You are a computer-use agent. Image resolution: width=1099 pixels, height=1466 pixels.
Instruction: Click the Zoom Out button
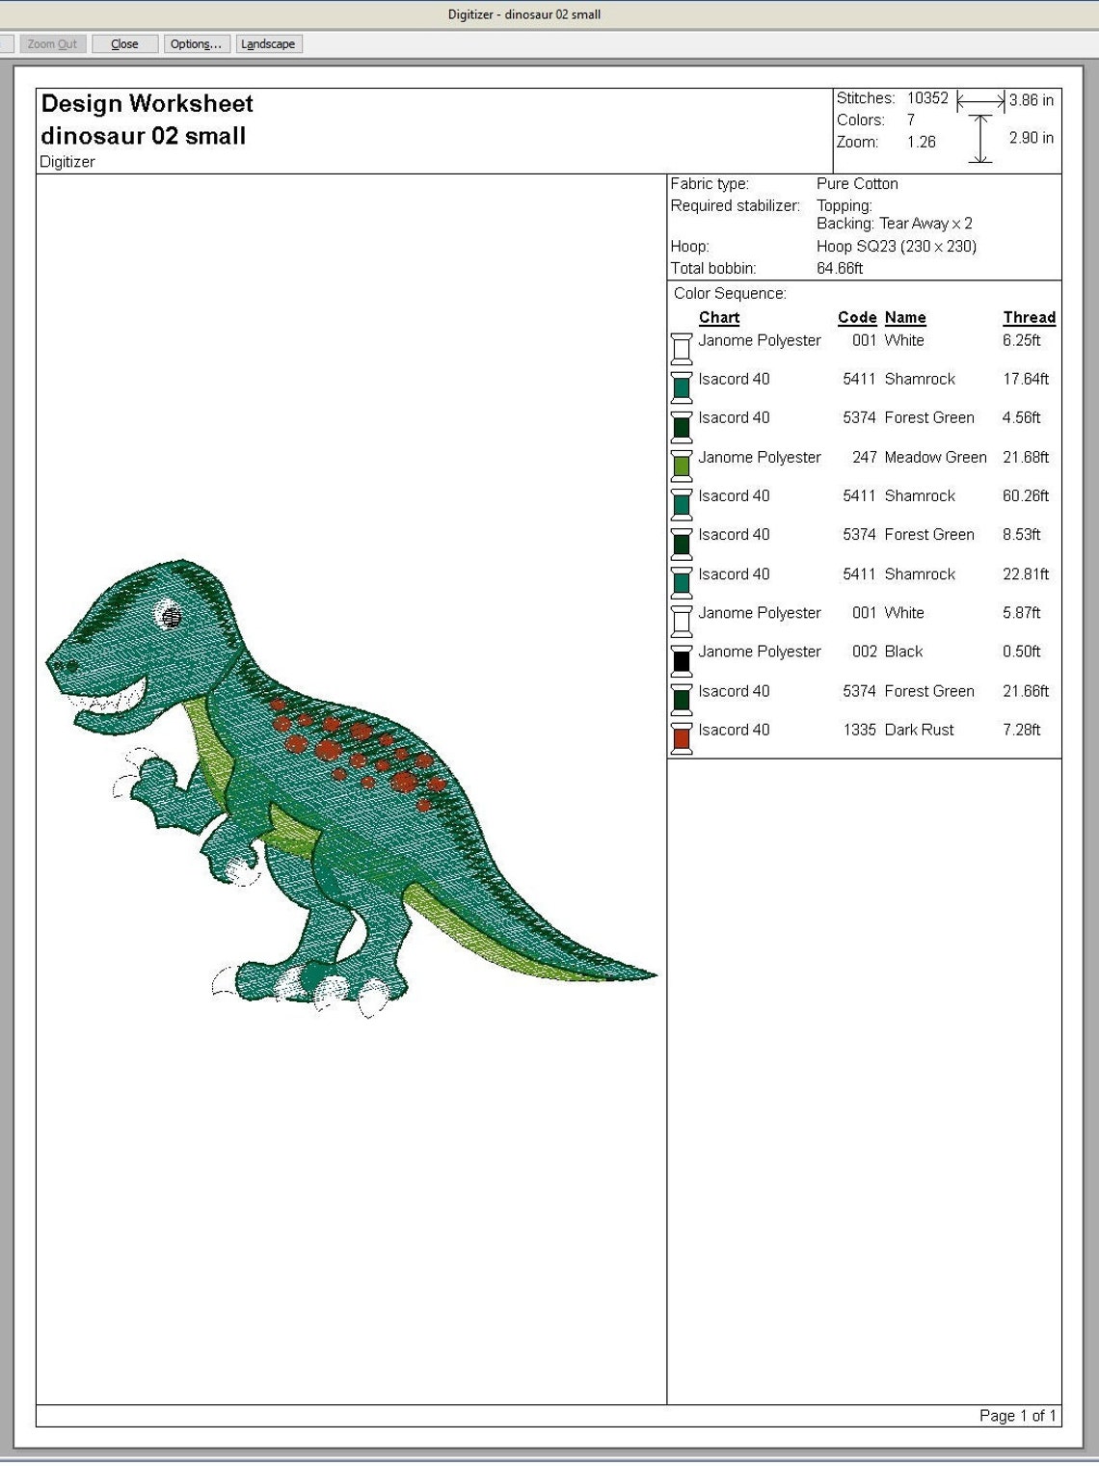[x=54, y=43]
